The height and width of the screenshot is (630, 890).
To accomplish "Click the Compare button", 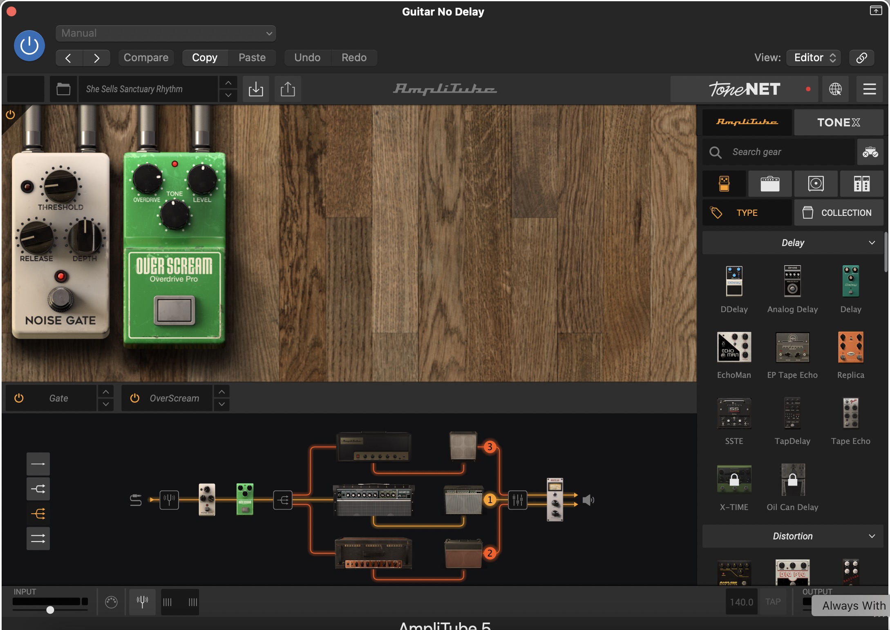I will tap(146, 58).
